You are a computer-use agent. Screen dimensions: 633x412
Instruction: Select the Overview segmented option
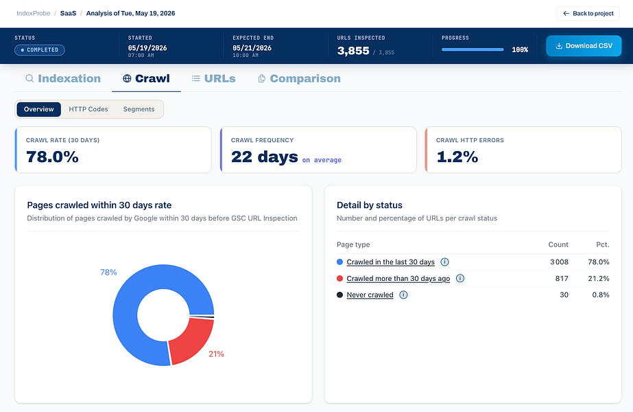39,109
